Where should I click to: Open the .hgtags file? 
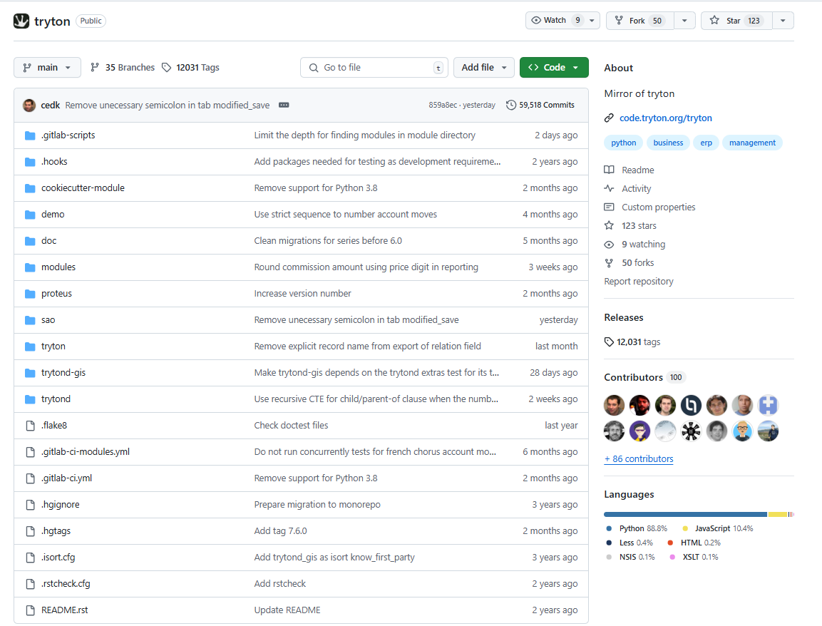coord(56,530)
